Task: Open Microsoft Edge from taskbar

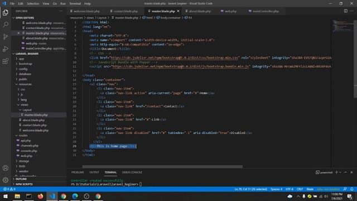Action: [x=75, y=196]
